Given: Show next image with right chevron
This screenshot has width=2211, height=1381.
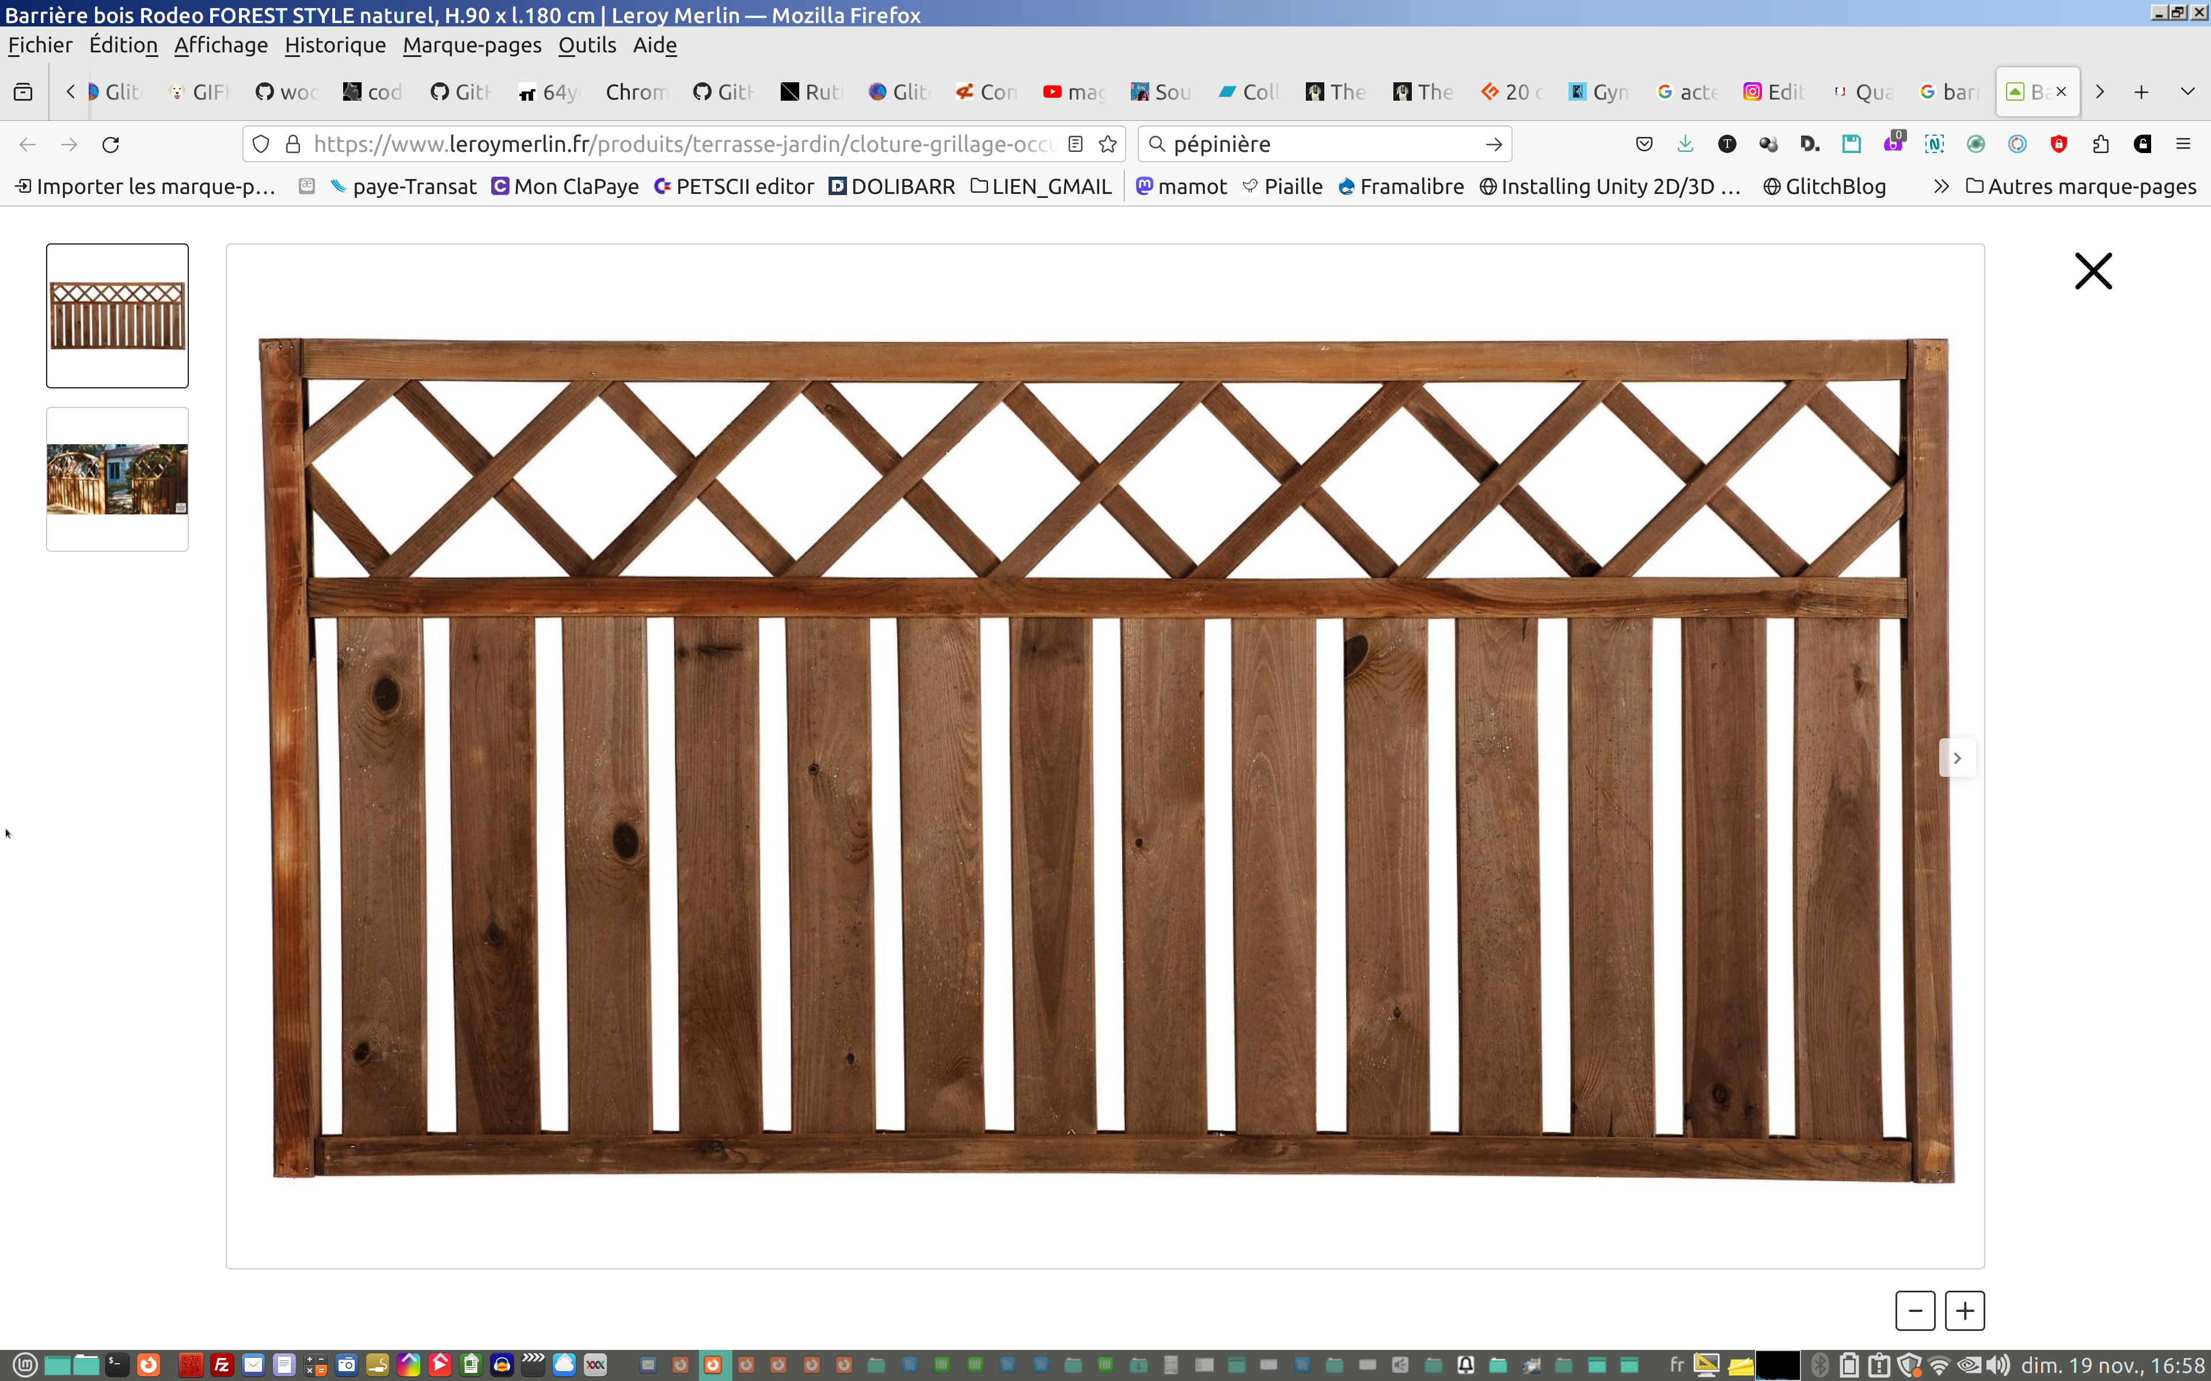Looking at the screenshot, I should tap(1957, 758).
